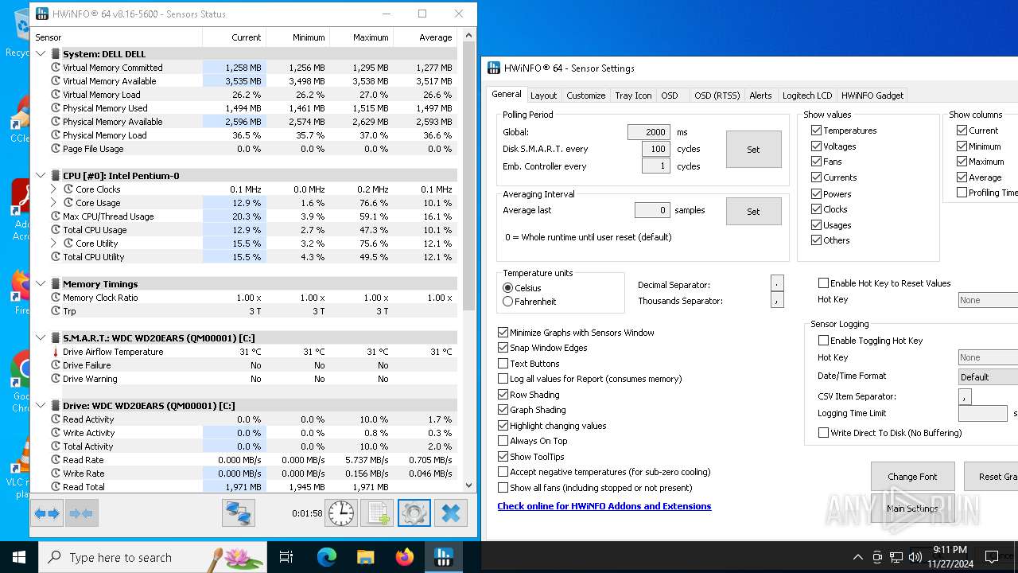
Task: Open remote network monitoring computers icon
Action: pyautogui.click(x=238, y=513)
